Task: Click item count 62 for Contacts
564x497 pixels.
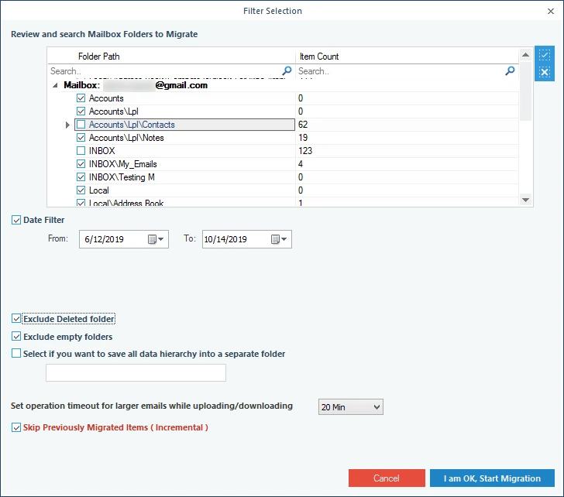Action: click(x=303, y=125)
